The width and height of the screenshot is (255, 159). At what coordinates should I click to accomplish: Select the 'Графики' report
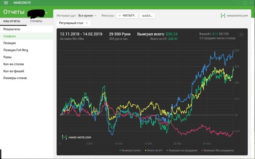click(x=27, y=36)
